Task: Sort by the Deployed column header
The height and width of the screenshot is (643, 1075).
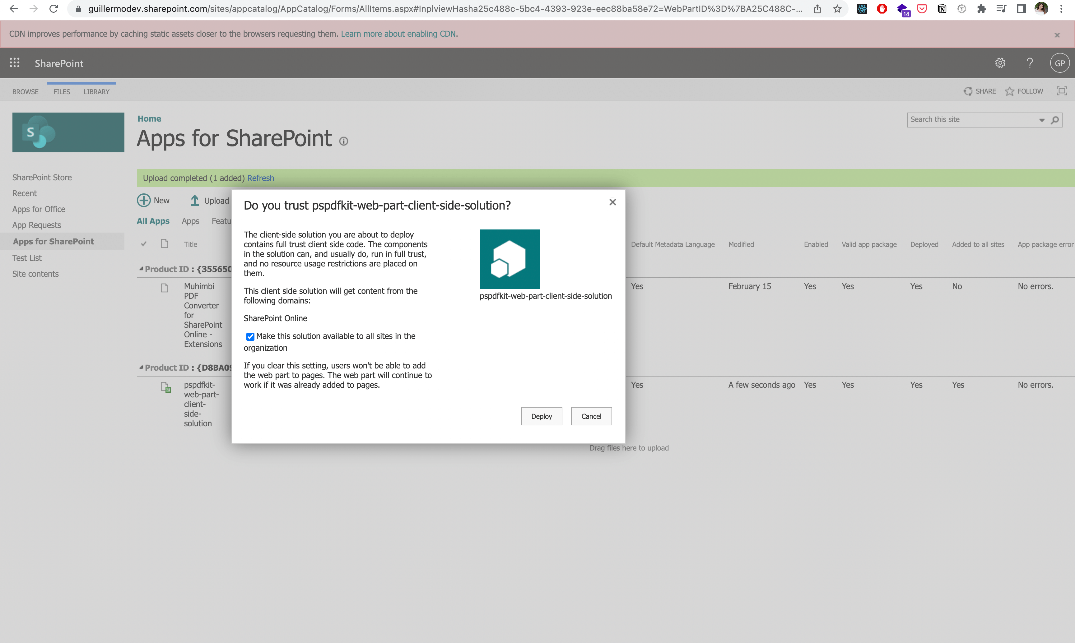Action: point(924,244)
